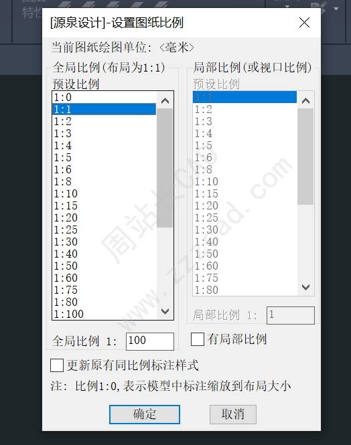Screen dimensions: 351x445
Task: Select 1:100 in global preset list
Action: tap(104, 314)
